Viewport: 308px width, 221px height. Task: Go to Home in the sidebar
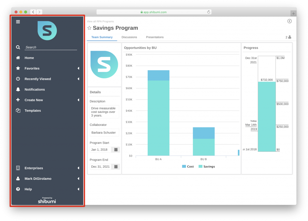tap(29, 58)
